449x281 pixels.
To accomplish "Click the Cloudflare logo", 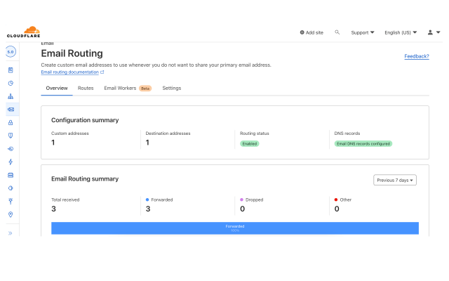I will pyautogui.click(x=23, y=32).
